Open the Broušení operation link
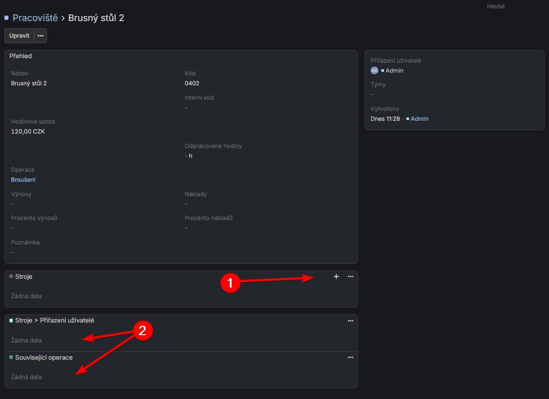Screen dimensions: 549x399 coord(23,180)
